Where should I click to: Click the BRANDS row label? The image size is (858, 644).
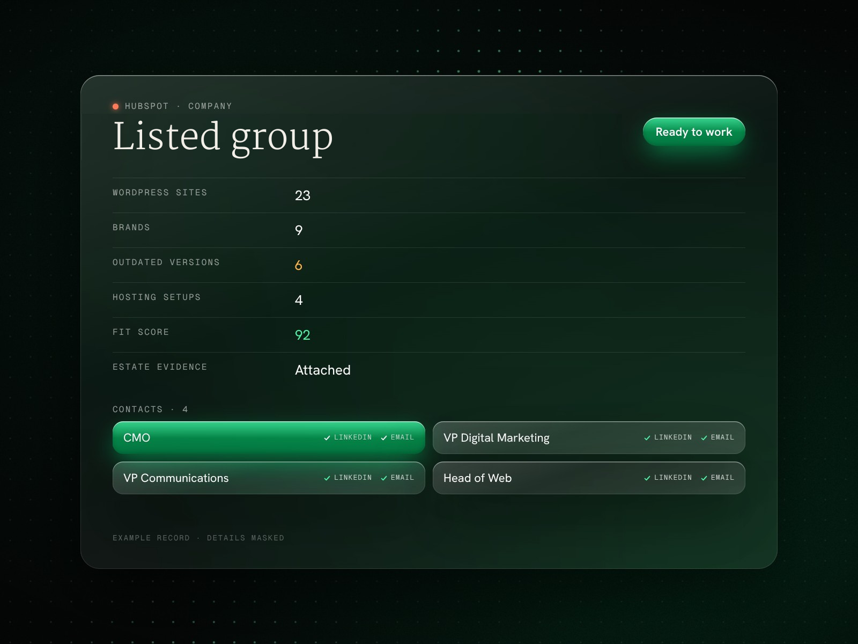tap(131, 228)
